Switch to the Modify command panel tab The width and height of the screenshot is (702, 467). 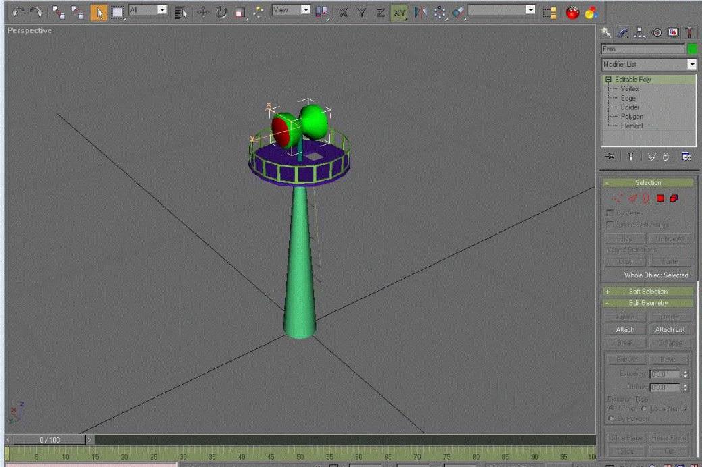623,32
